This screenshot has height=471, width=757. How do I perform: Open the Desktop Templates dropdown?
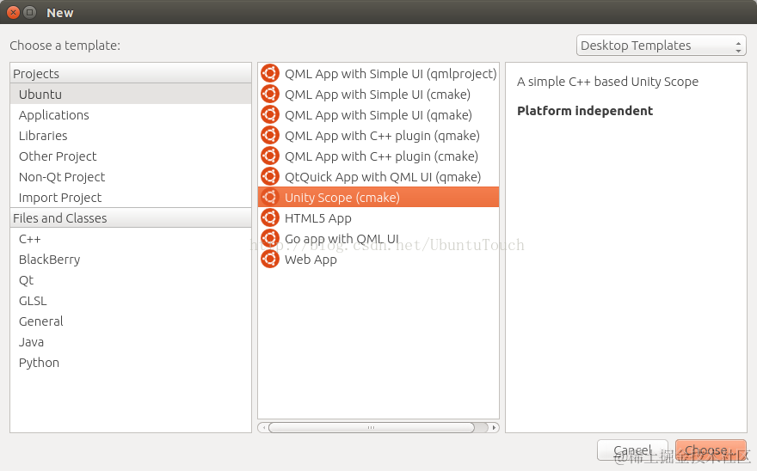(x=661, y=46)
